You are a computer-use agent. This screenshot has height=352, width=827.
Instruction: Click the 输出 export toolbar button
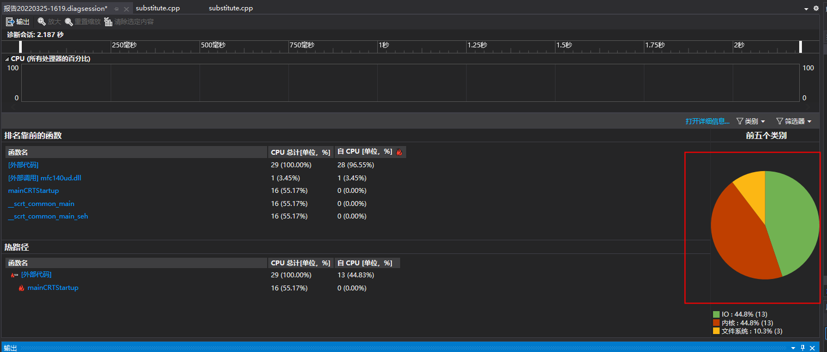pos(17,22)
